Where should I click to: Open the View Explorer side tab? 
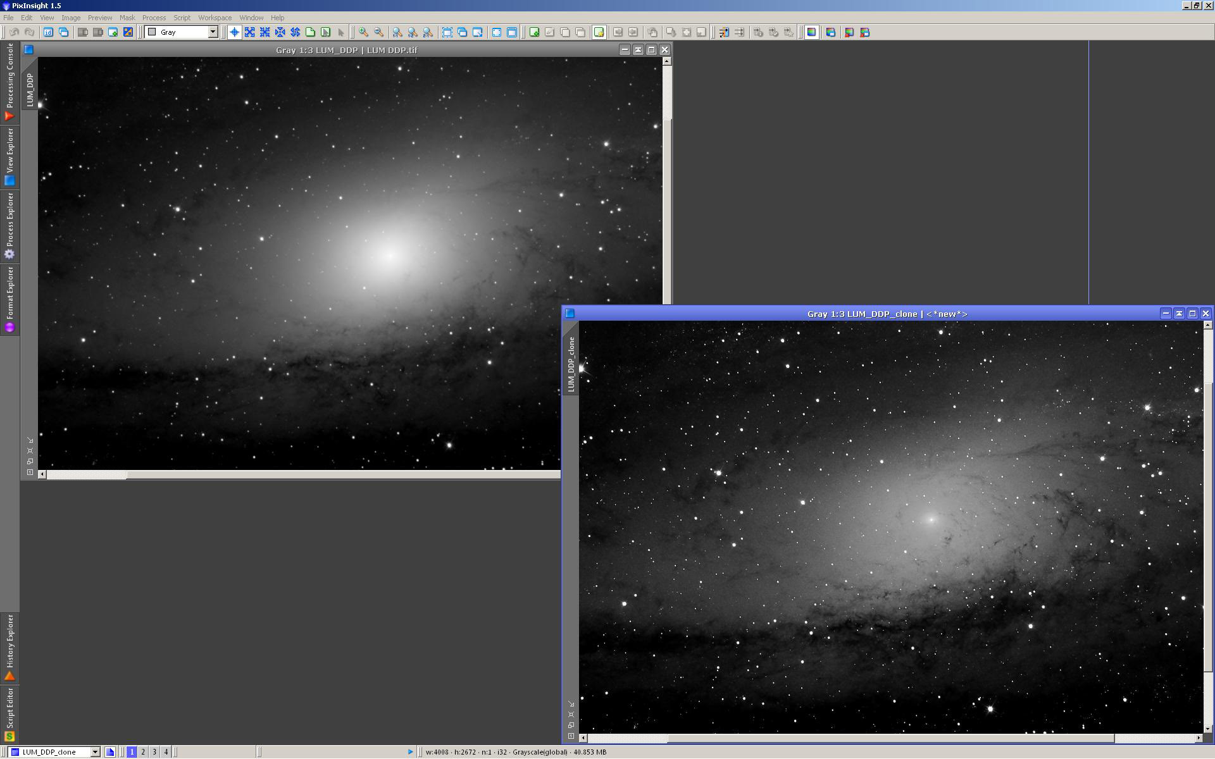9,156
